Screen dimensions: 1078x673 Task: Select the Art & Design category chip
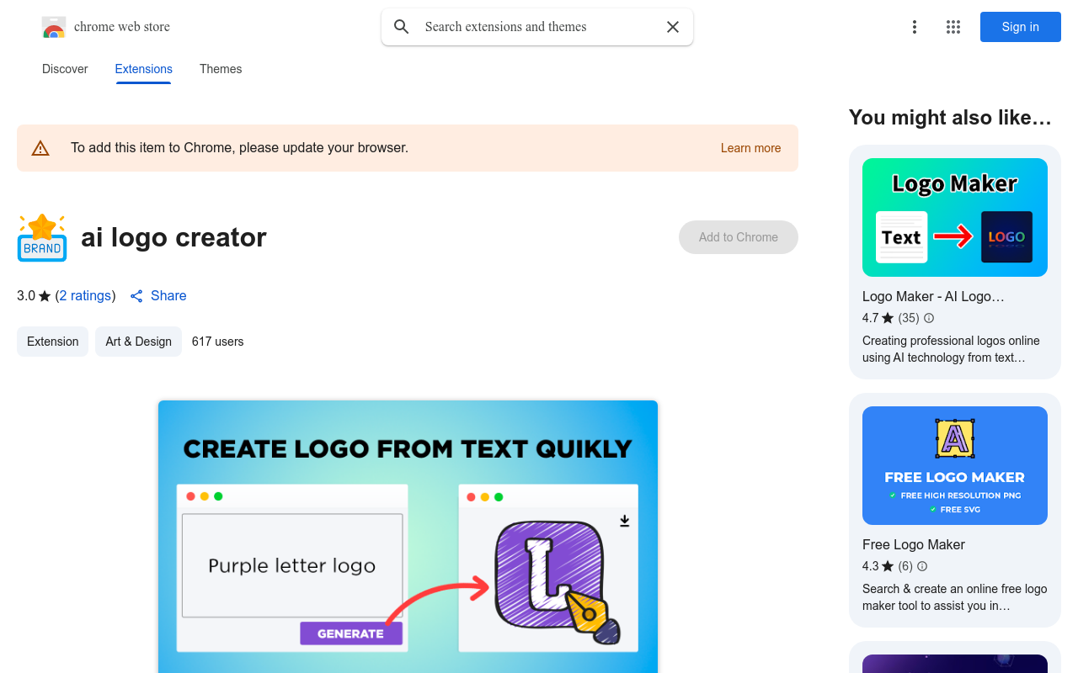click(x=138, y=342)
